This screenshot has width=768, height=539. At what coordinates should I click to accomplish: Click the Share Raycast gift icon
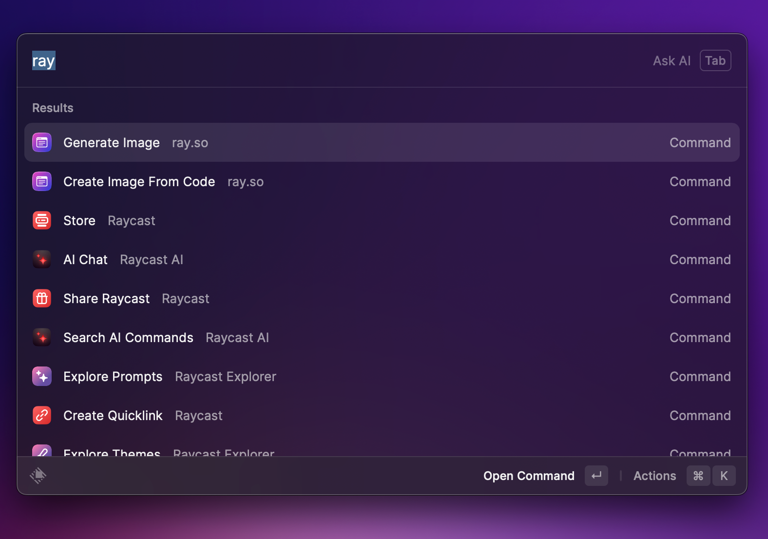(x=42, y=298)
